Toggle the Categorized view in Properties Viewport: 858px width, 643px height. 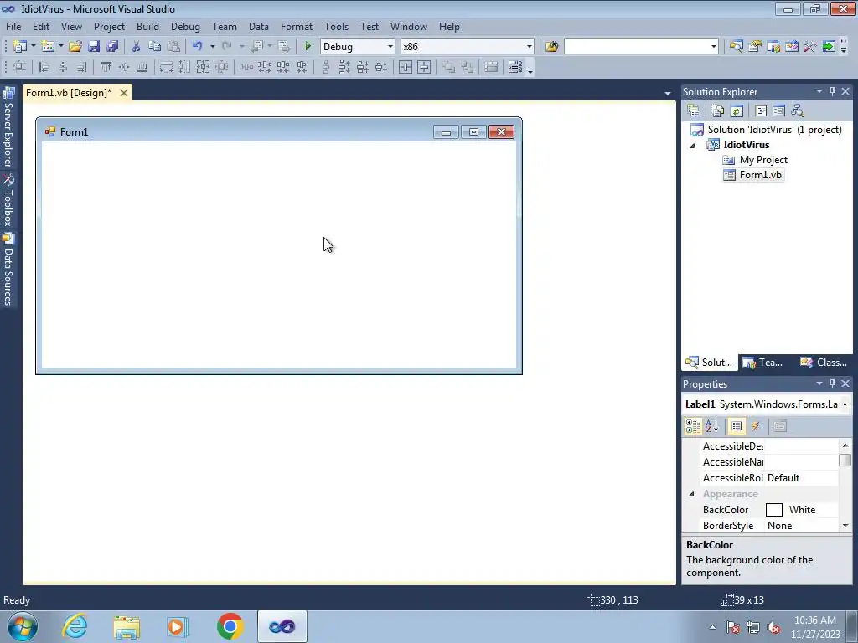[693, 426]
